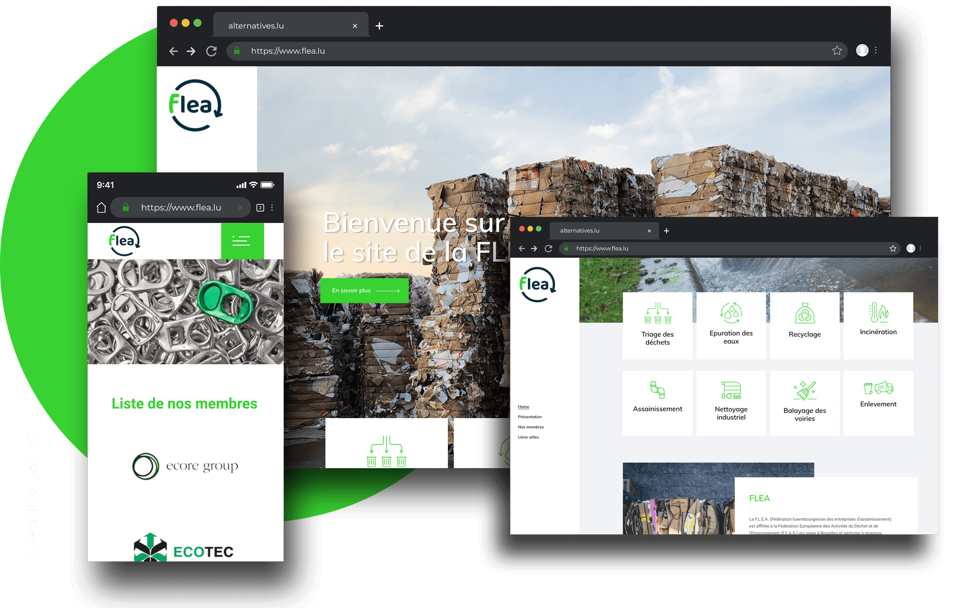This screenshot has width=973, height=608.
Task: Open Balayage des voiries card
Action: click(805, 403)
